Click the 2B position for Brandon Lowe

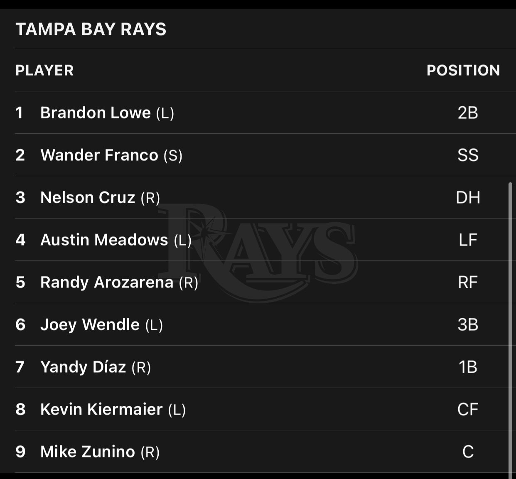[x=468, y=113]
